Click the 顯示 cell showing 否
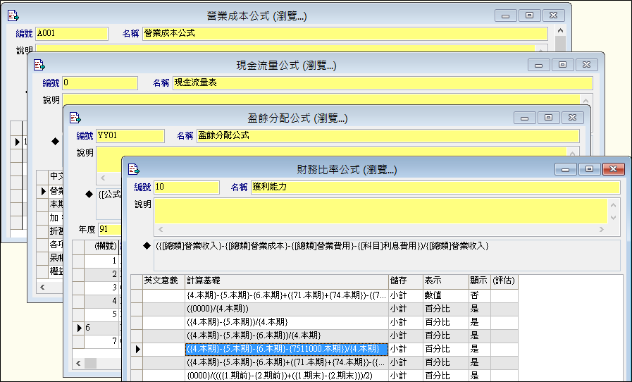Viewport: 632px width, 382px height. (479, 295)
